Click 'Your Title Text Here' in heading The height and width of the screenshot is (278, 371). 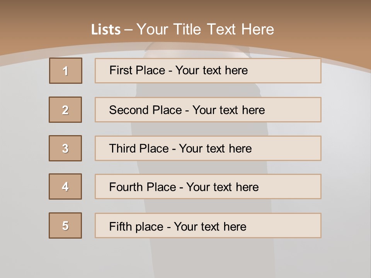click(205, 29)
